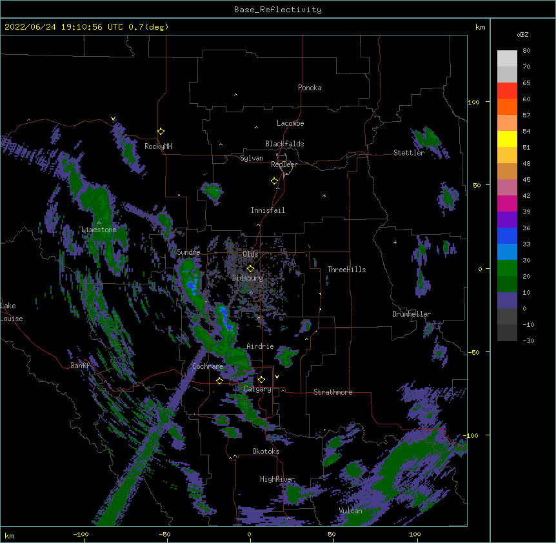Click the ThreeHills city label
The width and height of the screenshot is (556, 543).
click(346, 270)
